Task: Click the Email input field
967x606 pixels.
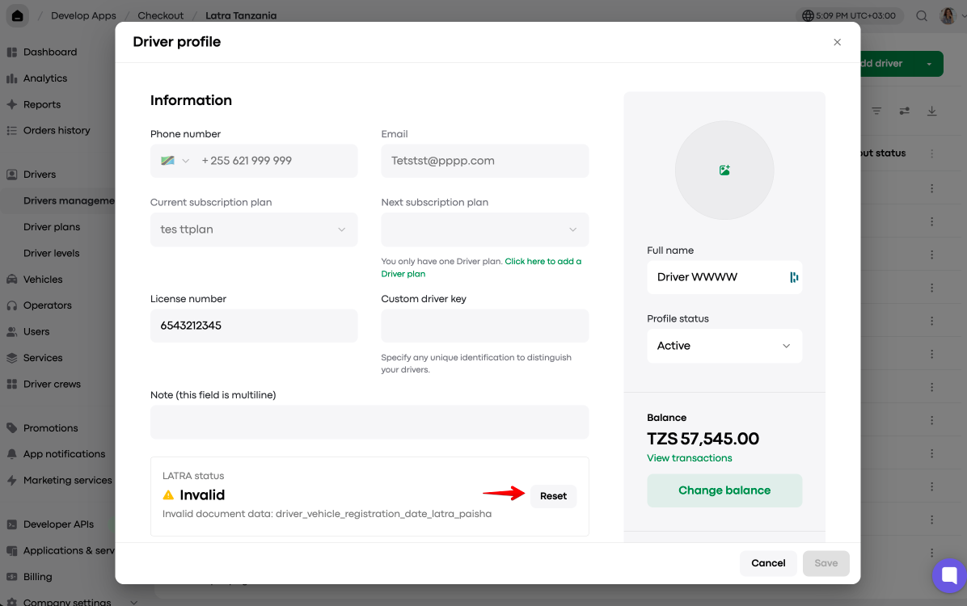Action: click(x=485, y=161)
